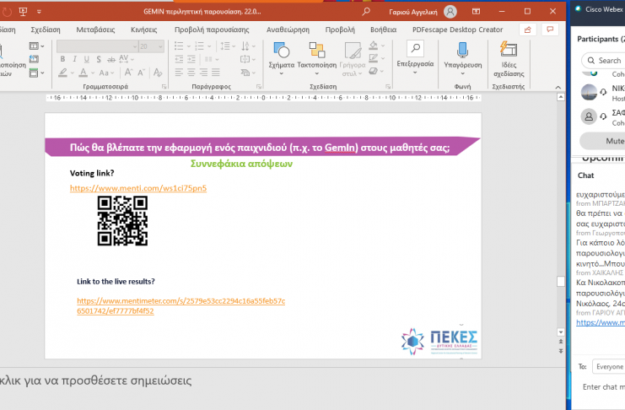Start Dictate (Υπαγόρευση) microphone
Viewport: 625px width, 410px height.
tap(462, 51)
